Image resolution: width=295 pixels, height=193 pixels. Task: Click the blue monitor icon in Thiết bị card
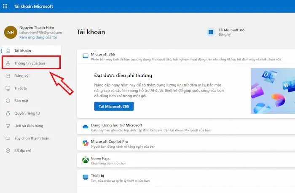tap(86, 177)
